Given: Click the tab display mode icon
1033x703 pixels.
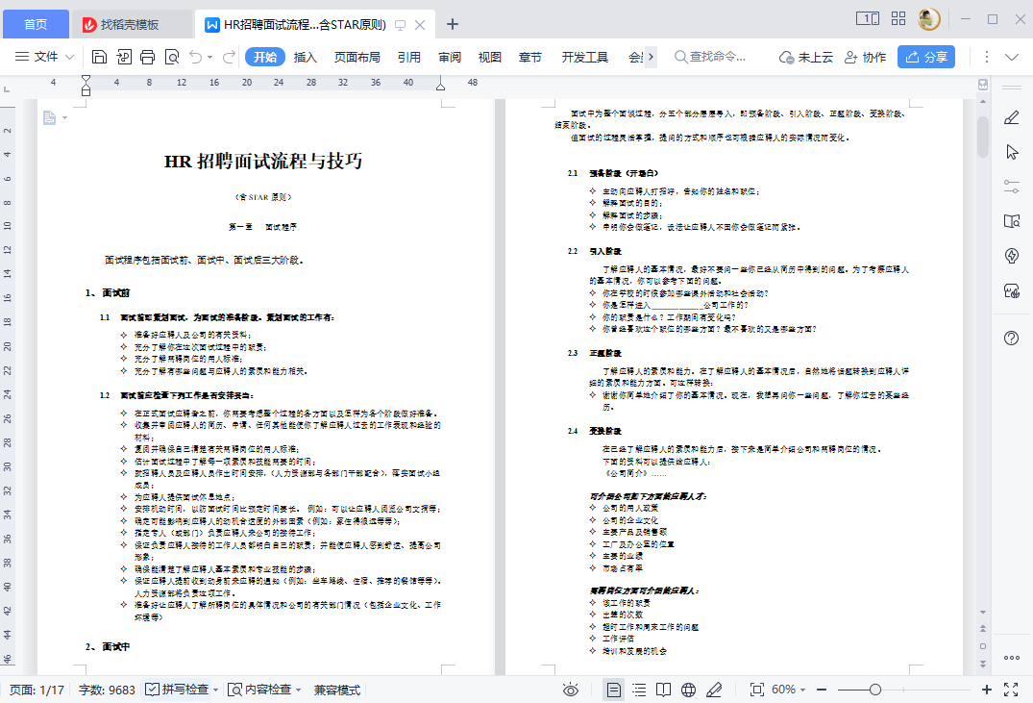Looking at the screenshot, I should pyautogui.click(x=400, y=25).
